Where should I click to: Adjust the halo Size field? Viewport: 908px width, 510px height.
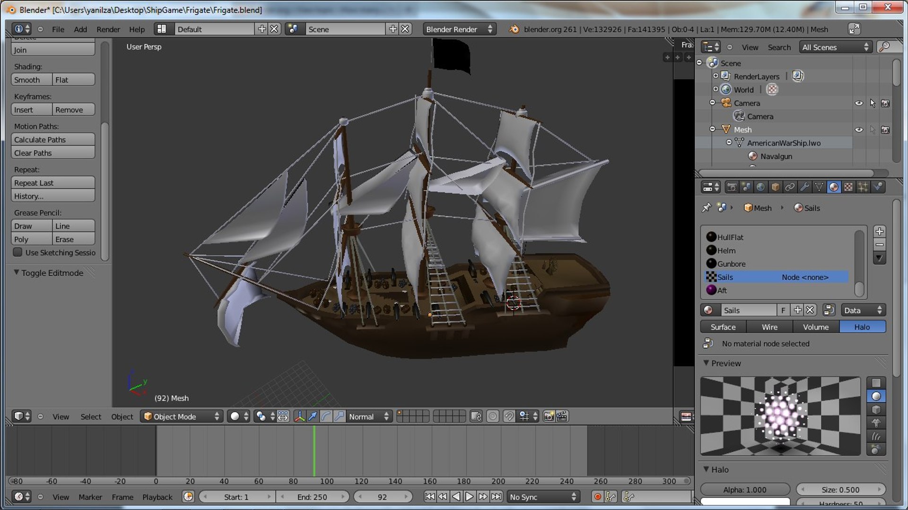pos(840,489)
